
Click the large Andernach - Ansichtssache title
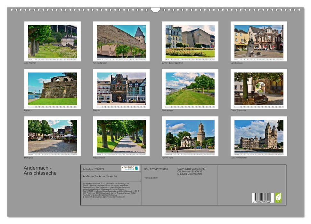[x=40, y=171]
